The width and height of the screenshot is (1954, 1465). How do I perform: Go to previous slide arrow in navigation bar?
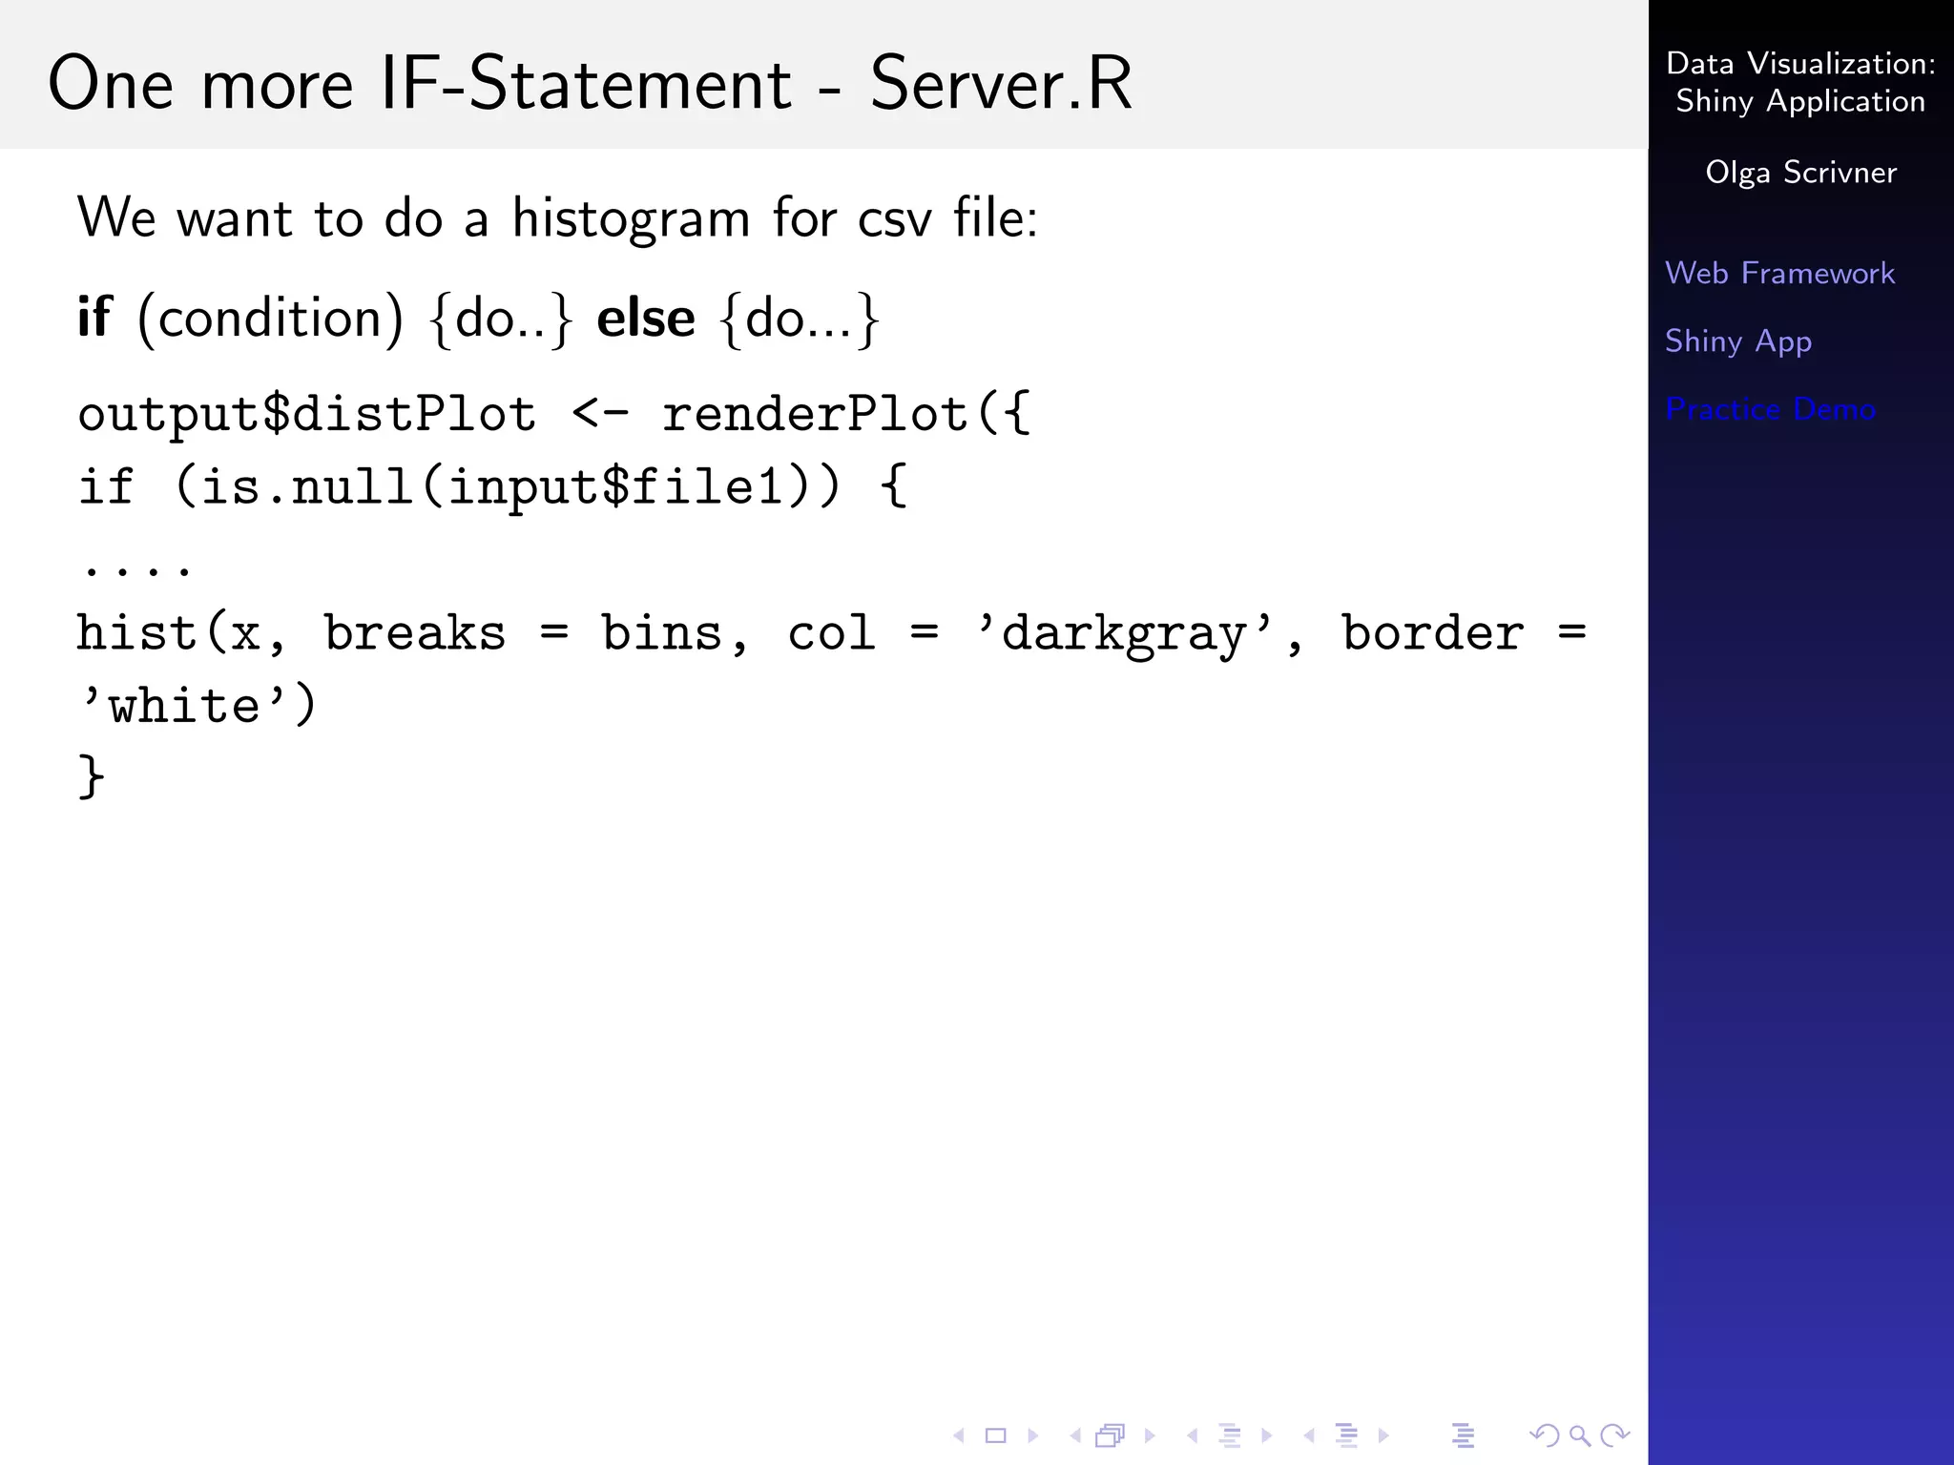click(959, 1435)
